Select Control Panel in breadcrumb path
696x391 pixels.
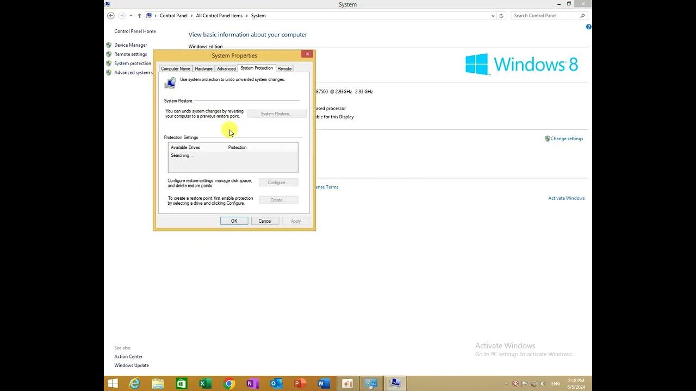click(173, 16)
